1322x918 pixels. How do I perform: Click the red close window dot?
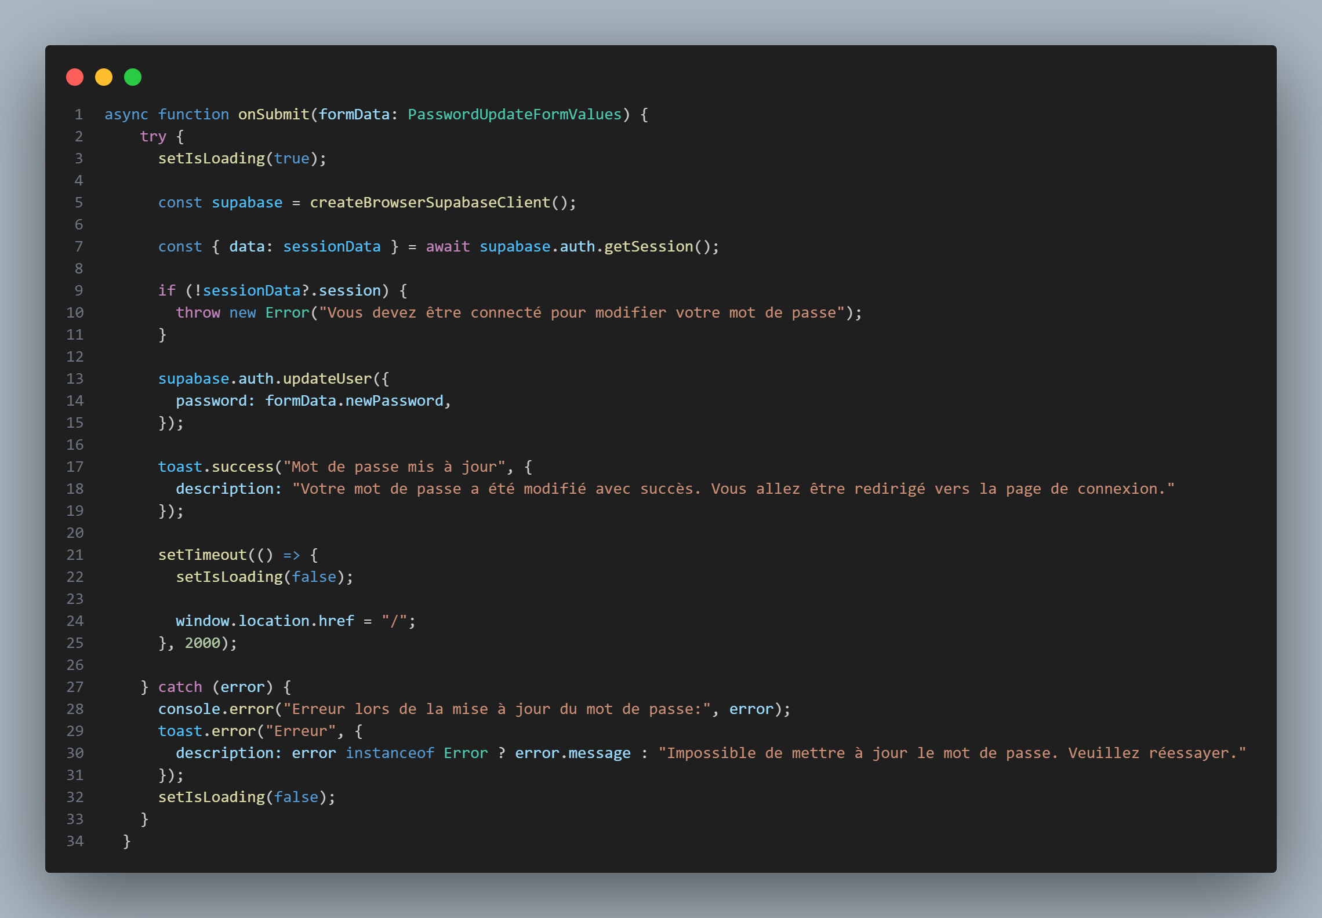point(75,77)
